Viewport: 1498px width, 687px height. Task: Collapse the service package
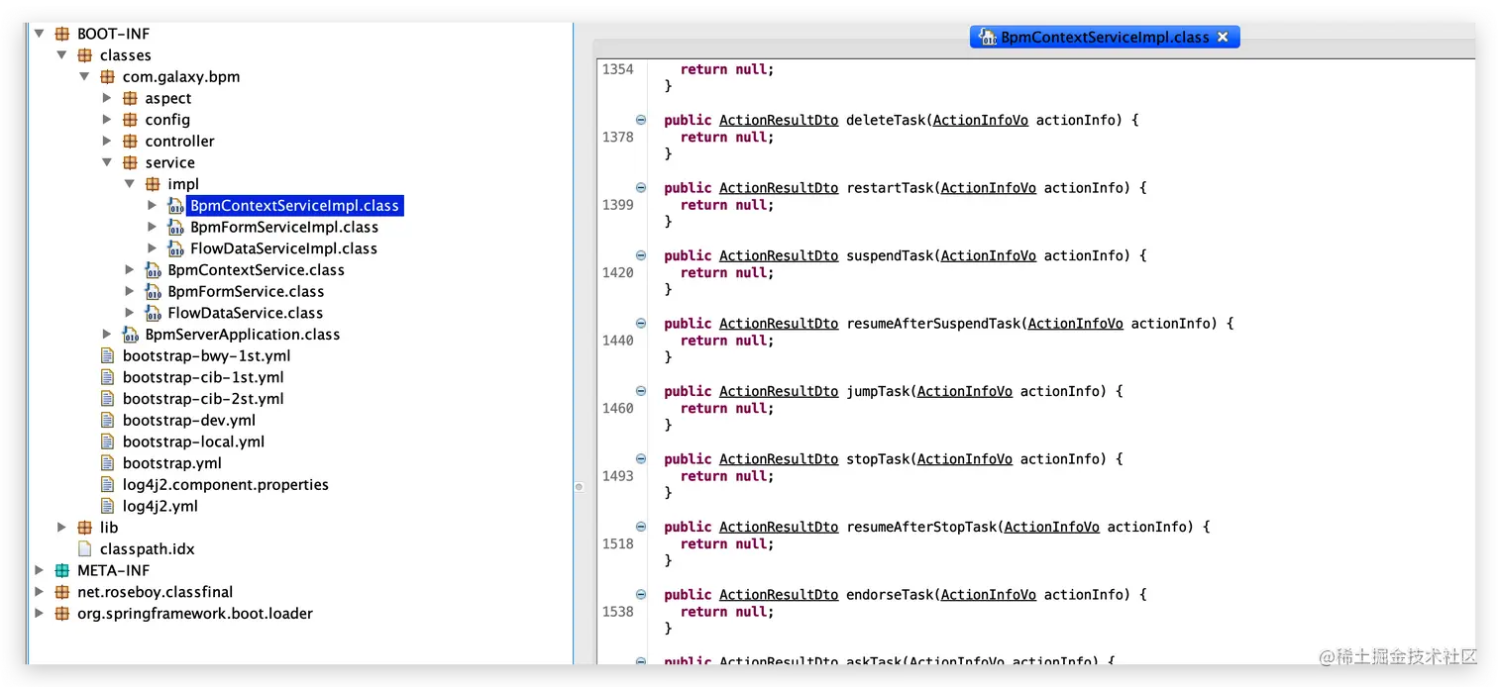coord(108,163)
